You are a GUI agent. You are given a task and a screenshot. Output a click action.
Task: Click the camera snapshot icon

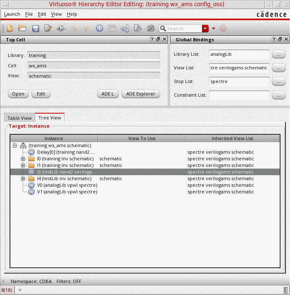pyautogui.click(x=151, y=29)
